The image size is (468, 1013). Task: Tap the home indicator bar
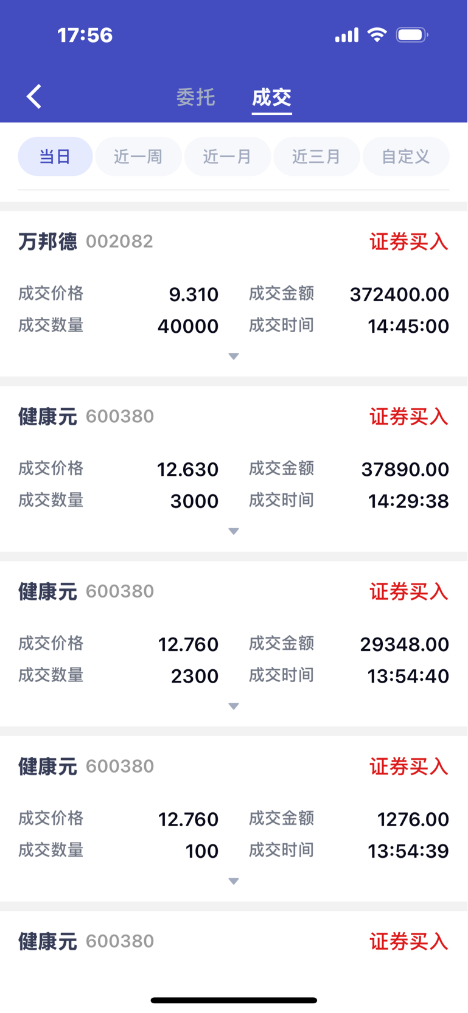click(x=234, y=1000)
